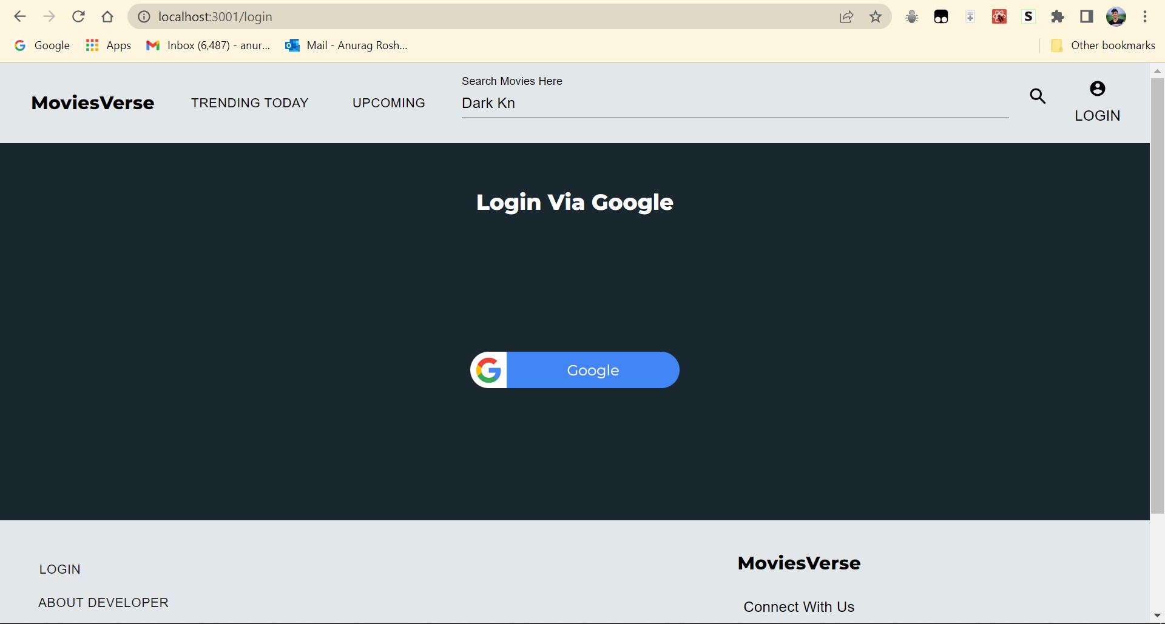Open the Gmail Inbox bookmark
Image resolution: width=1165 pixels, height=624 pixels.
208,45
